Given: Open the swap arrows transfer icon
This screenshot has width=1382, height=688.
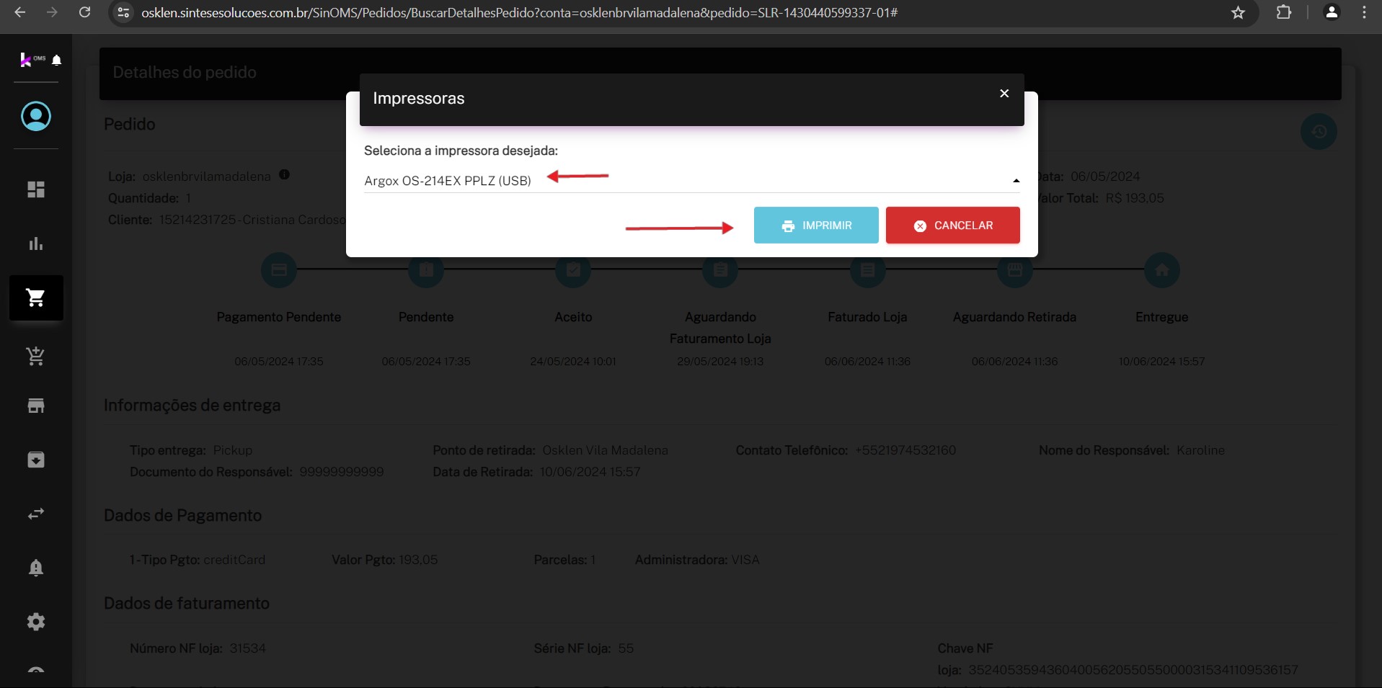Looking at the screenshot, I should (x=36, y=514).
